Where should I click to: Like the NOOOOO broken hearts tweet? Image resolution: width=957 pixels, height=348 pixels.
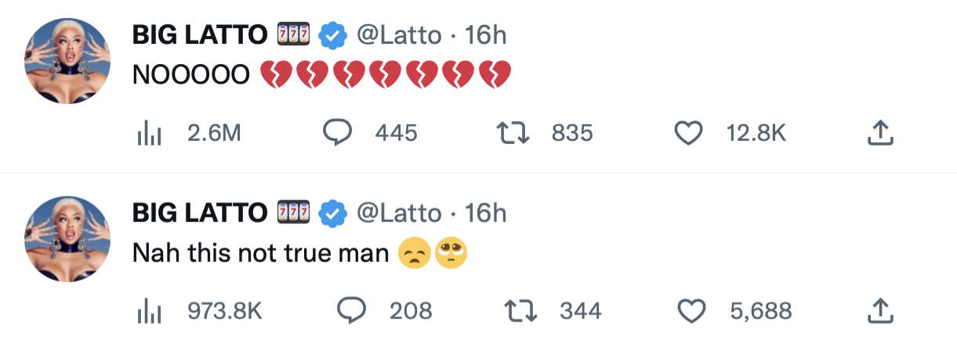tap(689, 133)
